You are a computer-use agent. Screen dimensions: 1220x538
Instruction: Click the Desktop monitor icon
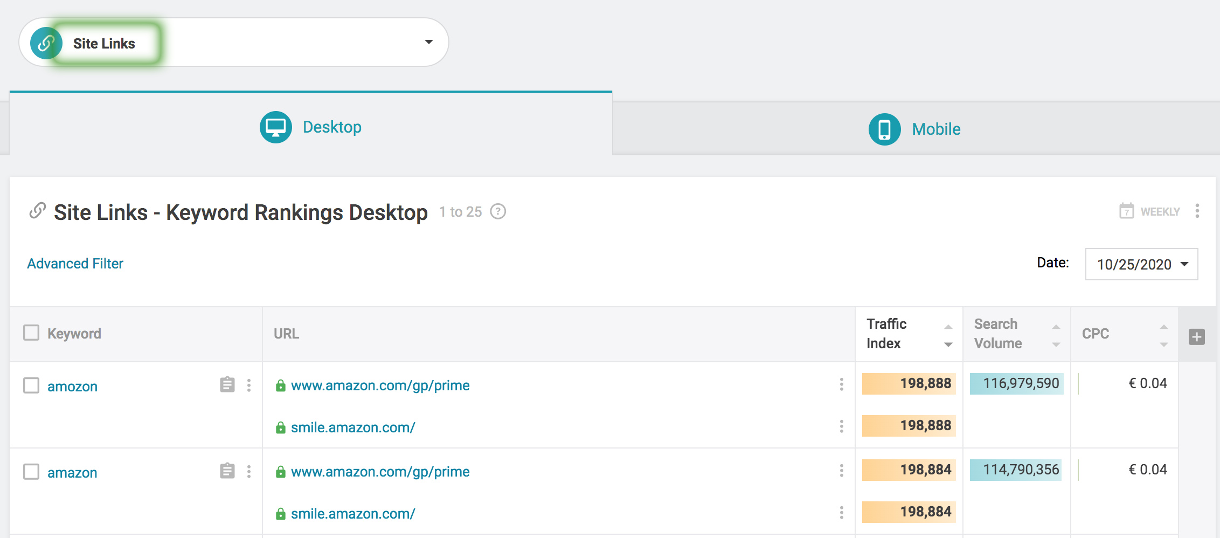pyautogui.click(x=276, y=127)
